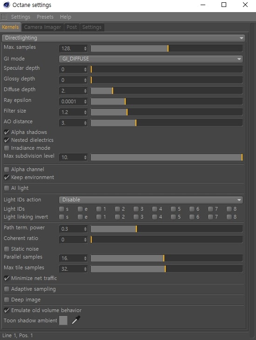Toggle the Minimize net traffic checkbox
This screenshot has height=340, width=256.
[7, 278]
